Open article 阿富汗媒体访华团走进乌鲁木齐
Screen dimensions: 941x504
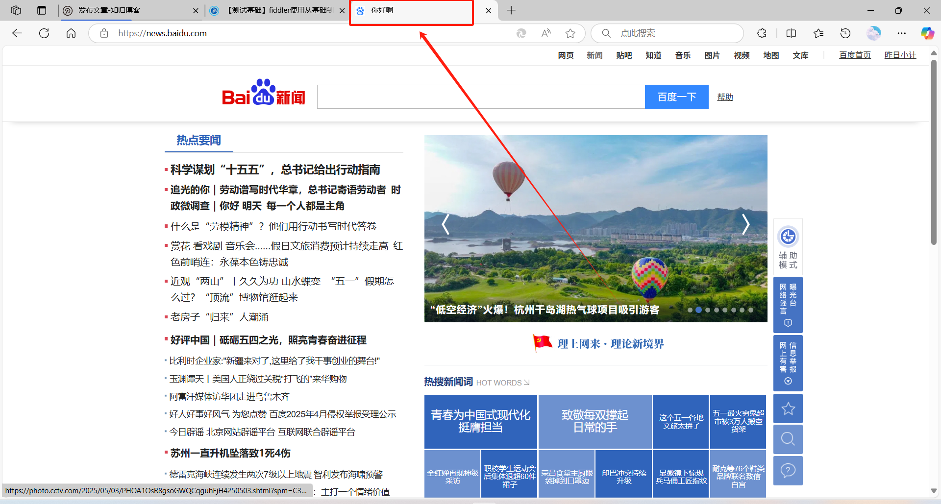point(229,396)
